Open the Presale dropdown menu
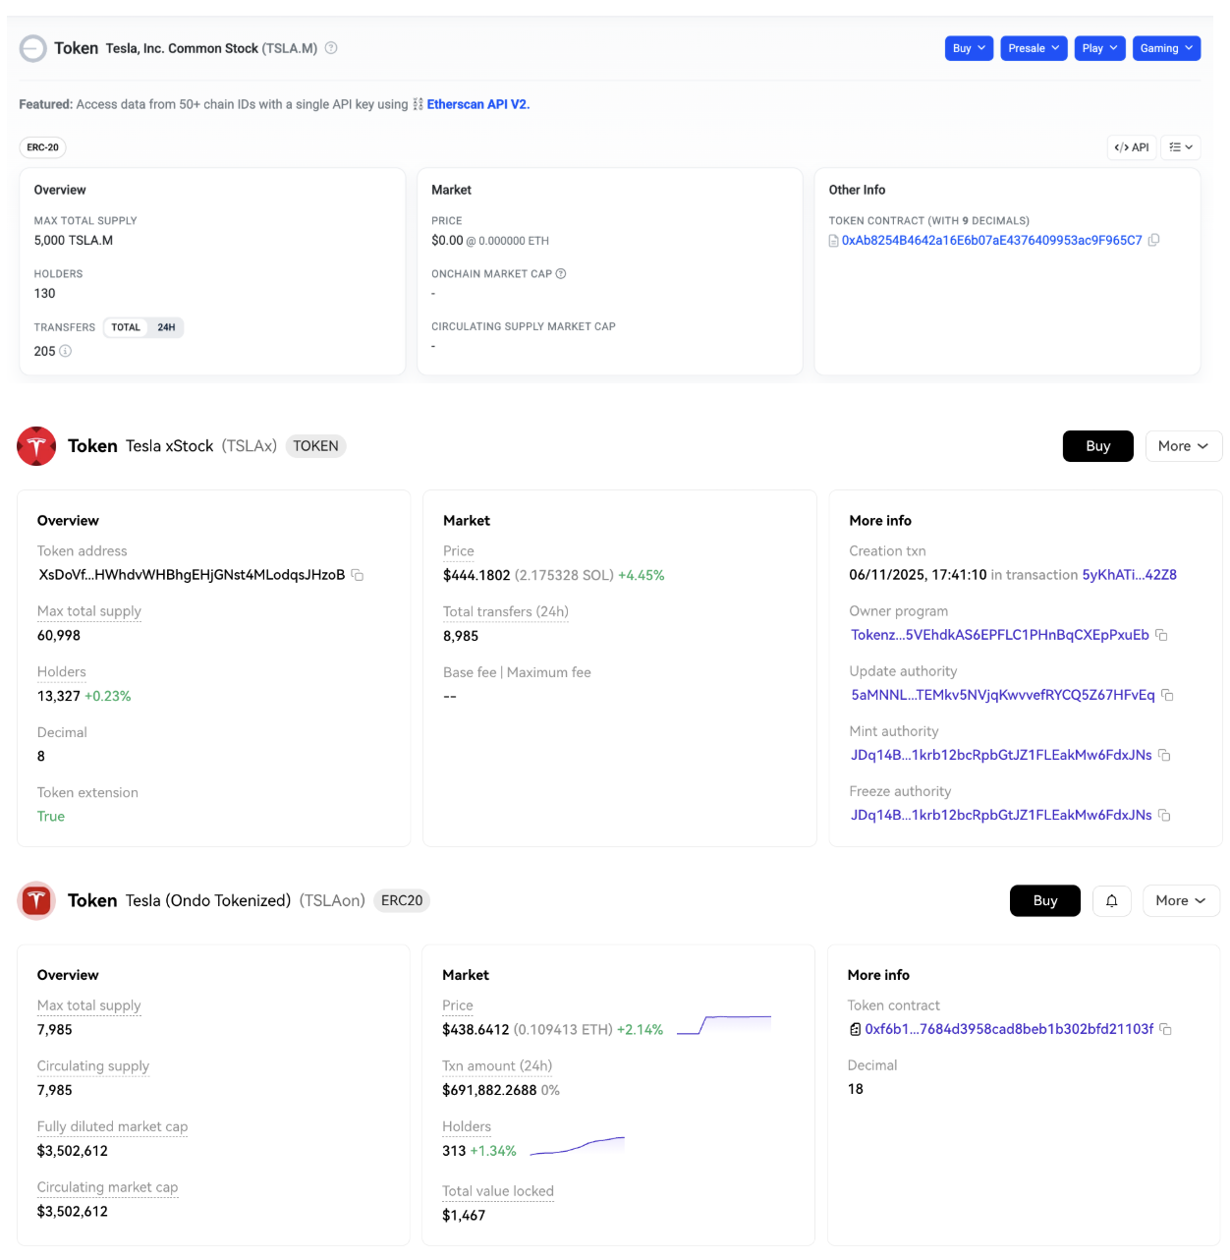1230x1260 pixels. click(1034, 48)
